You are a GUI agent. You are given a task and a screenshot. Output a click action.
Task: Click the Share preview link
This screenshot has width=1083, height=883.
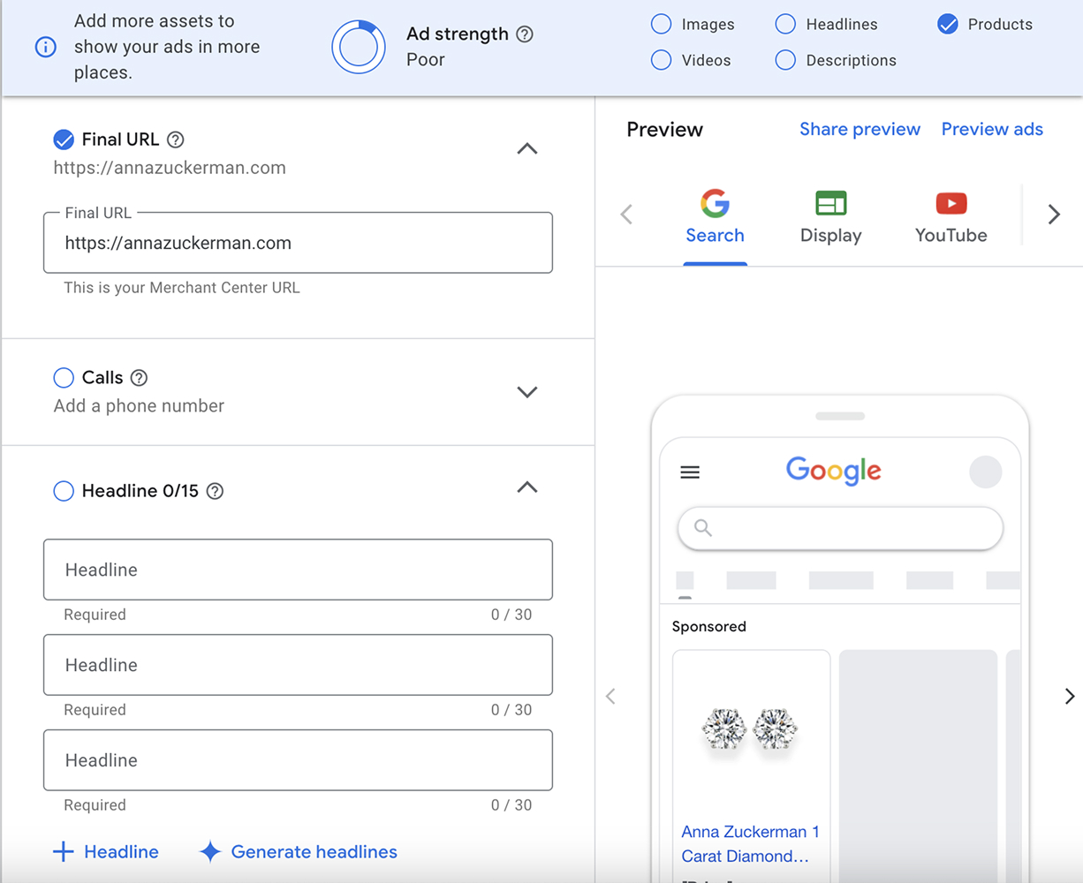click(860, 130)
